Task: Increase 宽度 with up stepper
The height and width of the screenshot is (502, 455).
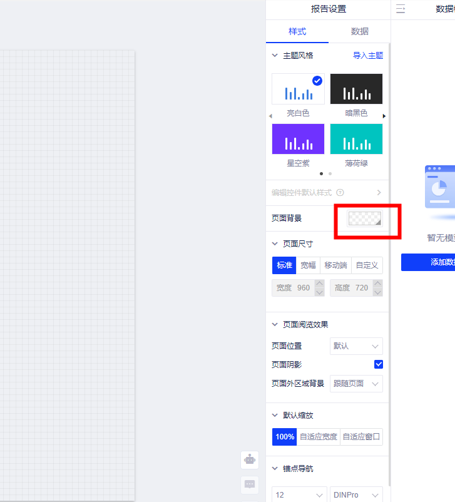Action: pyautogui.click(x=320, y=284)
